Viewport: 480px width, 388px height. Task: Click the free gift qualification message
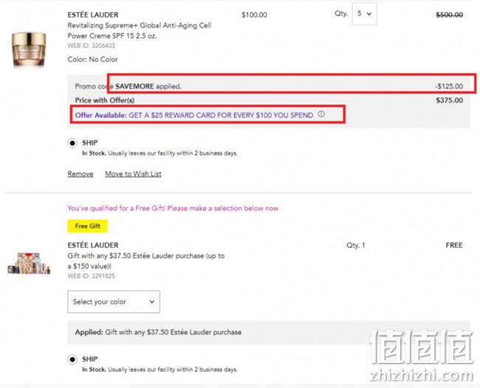173,208
